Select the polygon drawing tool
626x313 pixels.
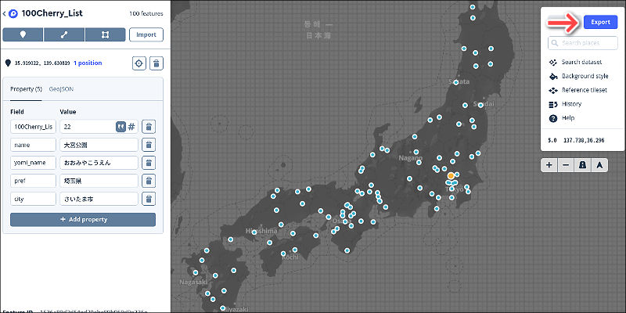pos(106,34)
